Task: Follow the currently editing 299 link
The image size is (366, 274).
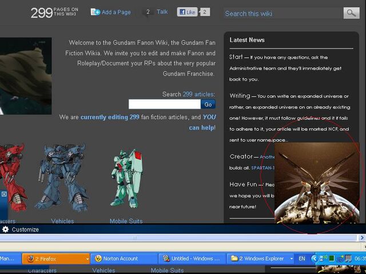Action: click(x=110, y=117)
